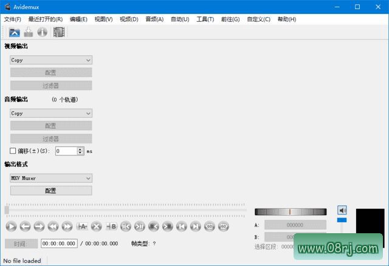
Task: Go to marker A icon
Action: coord(126,227)
